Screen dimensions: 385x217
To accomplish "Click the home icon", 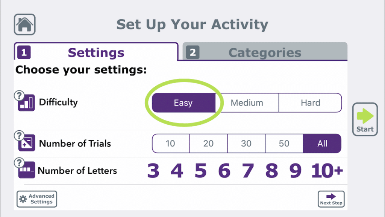I will pos(24,24).
